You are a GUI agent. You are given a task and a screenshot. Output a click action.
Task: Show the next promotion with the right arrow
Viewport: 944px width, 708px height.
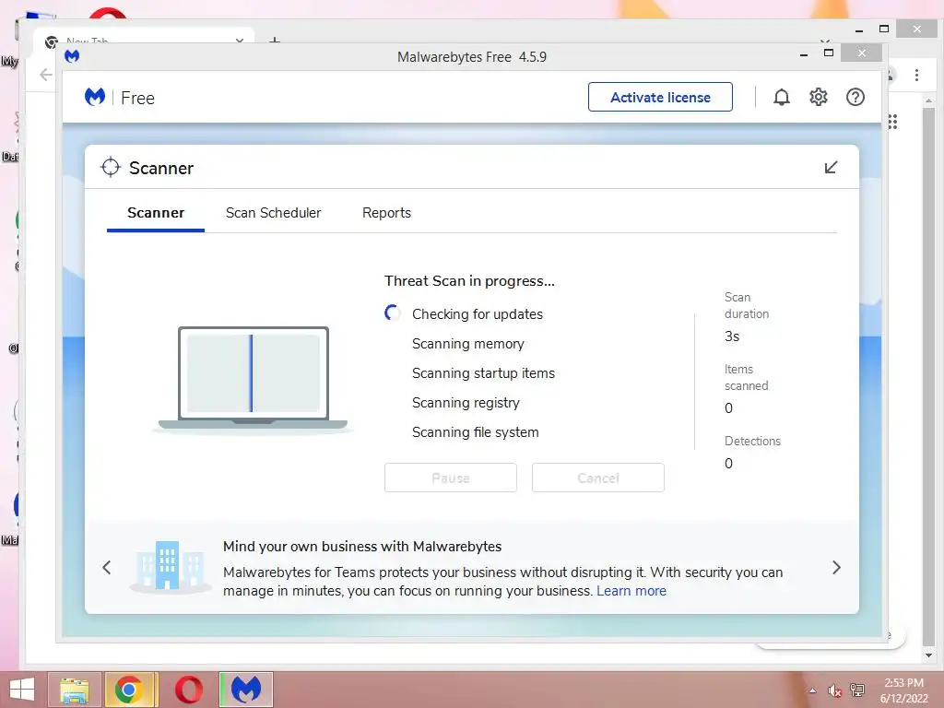point(836,567)
